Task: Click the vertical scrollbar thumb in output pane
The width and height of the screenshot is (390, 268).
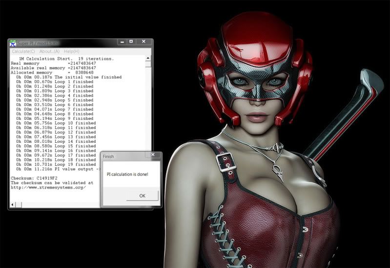Action: [x=148, y=64]
